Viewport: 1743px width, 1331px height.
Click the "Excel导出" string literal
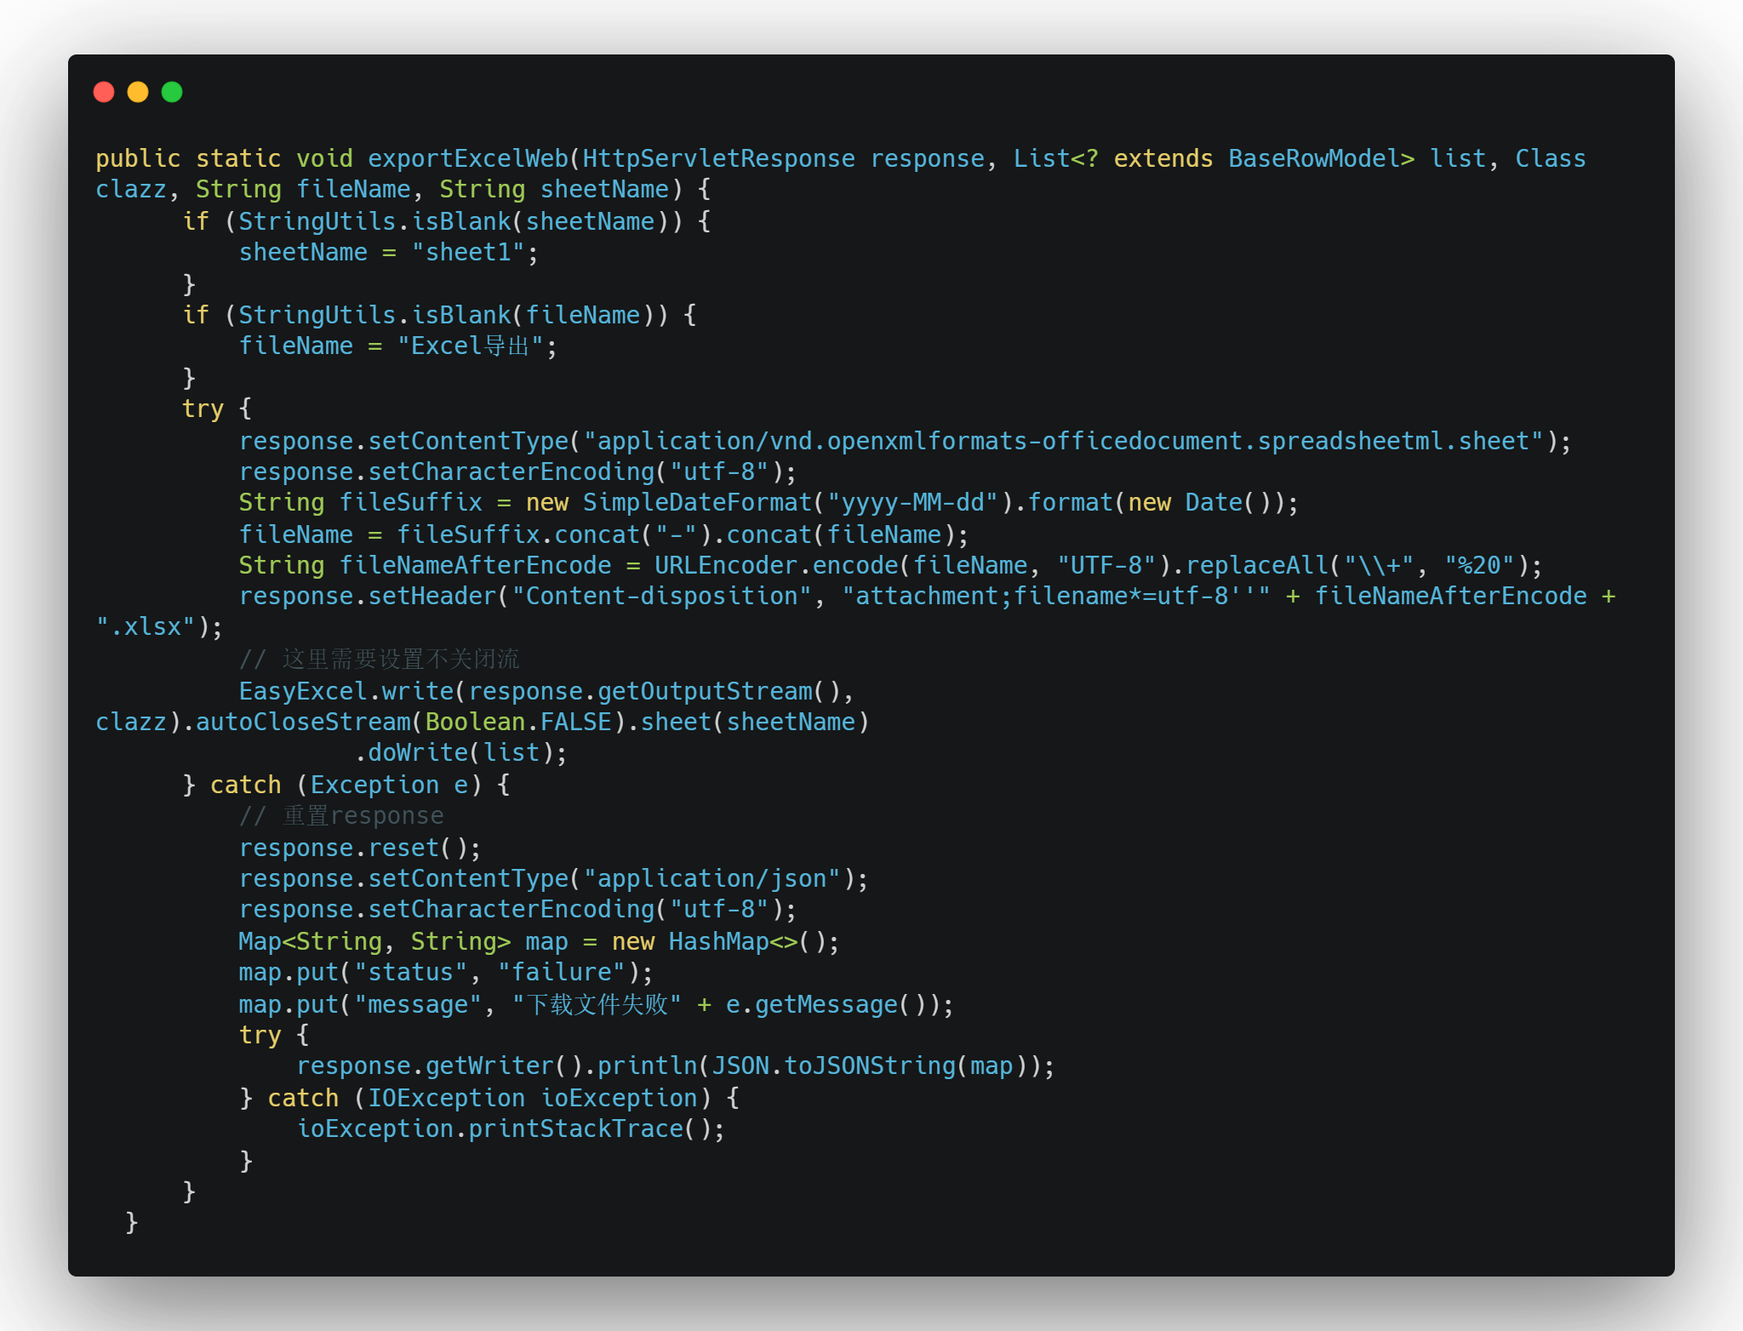(x=469, y=346)
